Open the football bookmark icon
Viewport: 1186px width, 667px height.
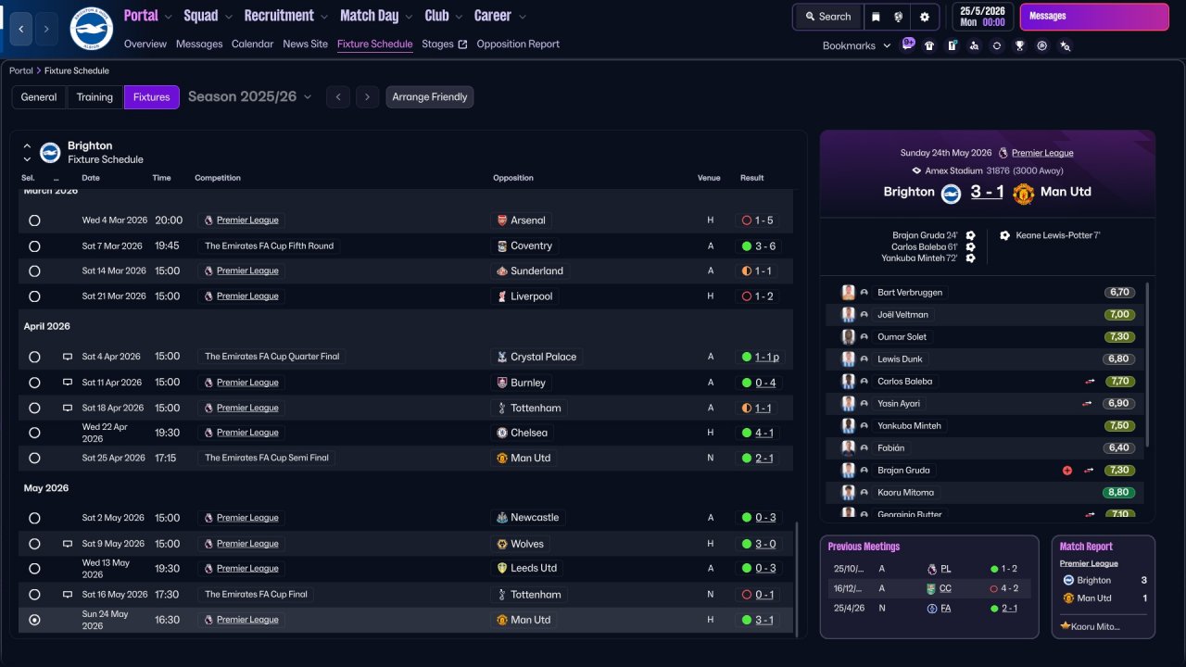1042,45
